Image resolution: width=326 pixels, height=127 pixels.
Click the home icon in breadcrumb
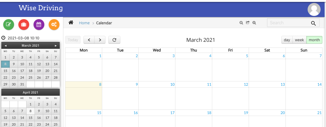(71, 23)
